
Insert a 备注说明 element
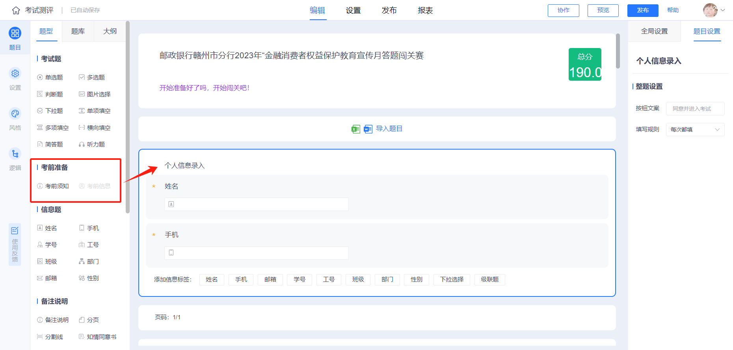click(53, 320)
